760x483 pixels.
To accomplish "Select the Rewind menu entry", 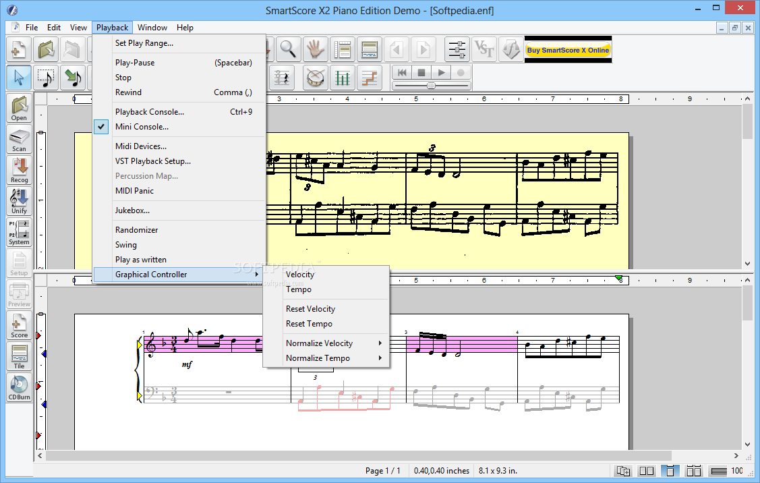I will click(x=179, y=92).
